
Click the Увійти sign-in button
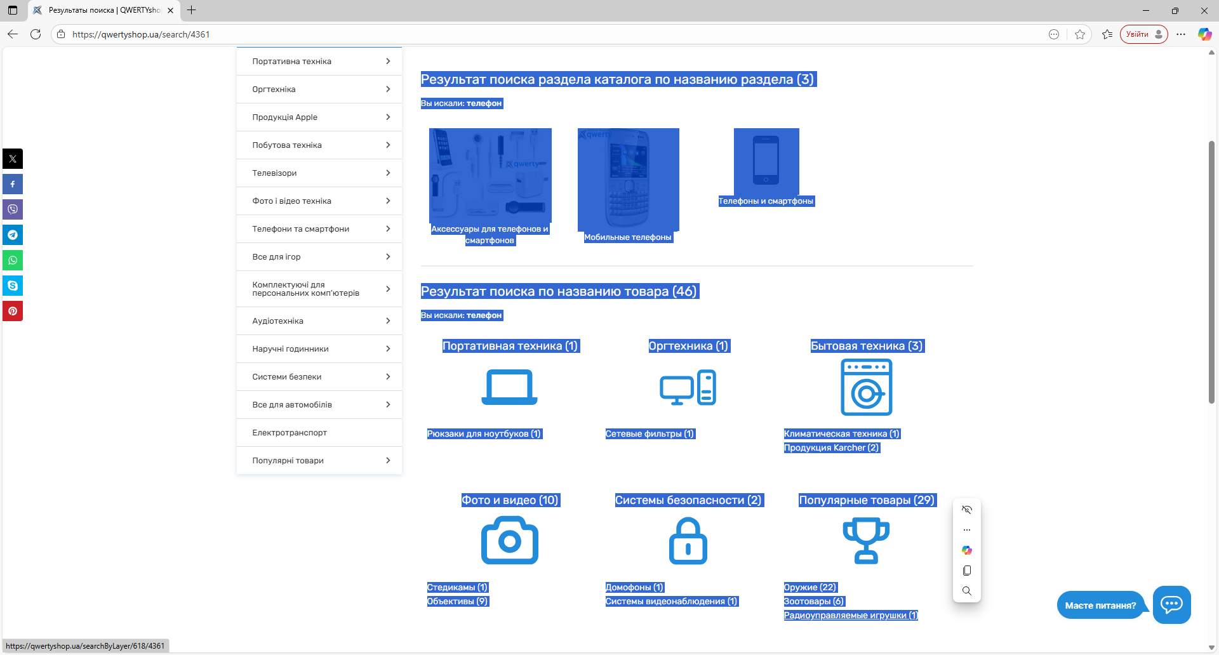(x=1143, y=34)
